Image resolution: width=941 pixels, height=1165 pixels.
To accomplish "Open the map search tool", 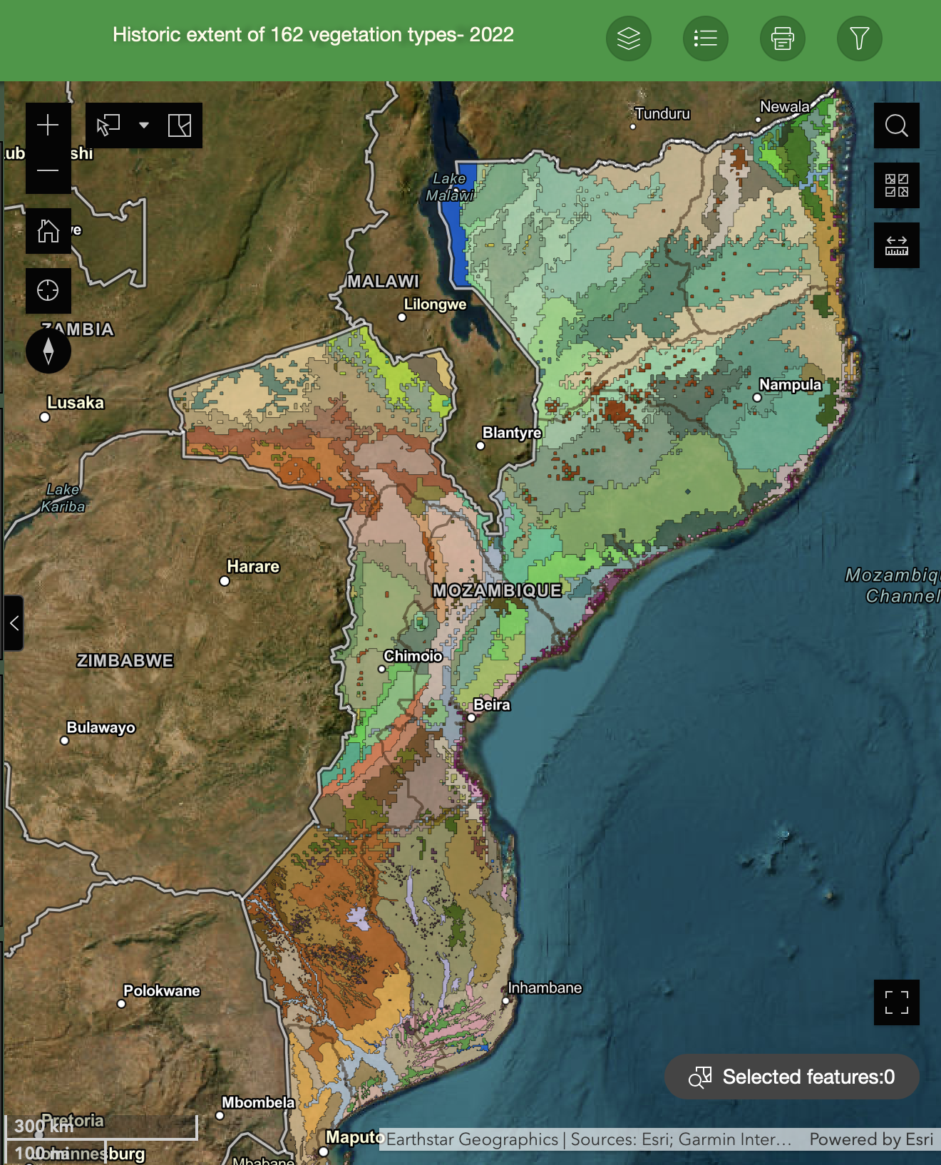I will tap(896, 125).
